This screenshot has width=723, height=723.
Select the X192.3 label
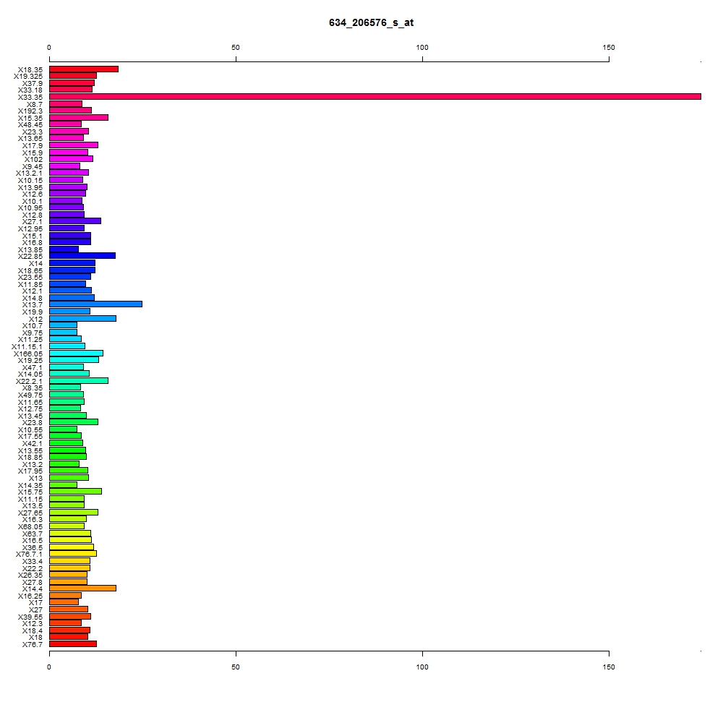(x=30, y=111)
